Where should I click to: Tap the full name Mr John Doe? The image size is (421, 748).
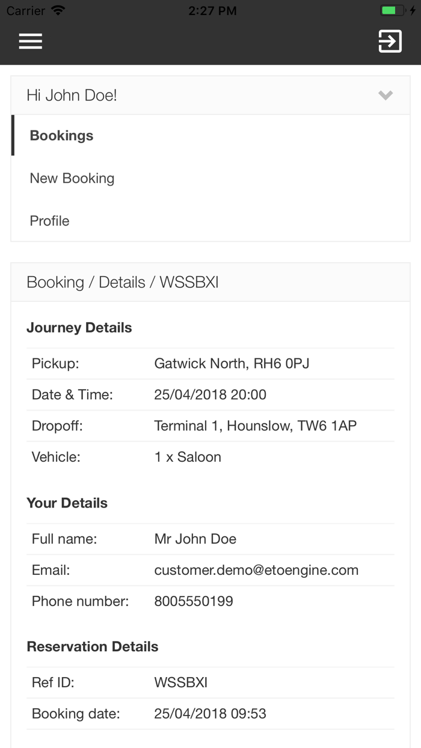pos(195,539)
